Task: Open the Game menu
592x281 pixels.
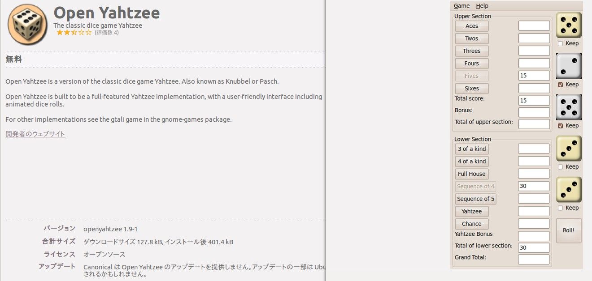Action: pos(461,6)
